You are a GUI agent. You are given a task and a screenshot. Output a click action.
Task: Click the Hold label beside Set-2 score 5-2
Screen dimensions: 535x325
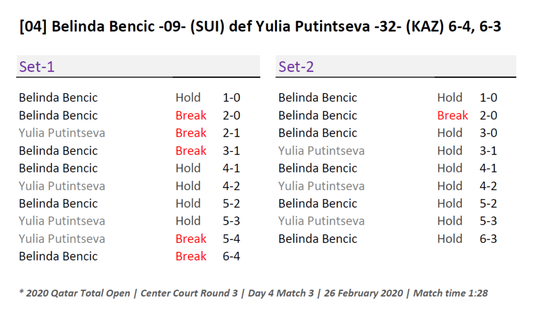tap(450, 203)
